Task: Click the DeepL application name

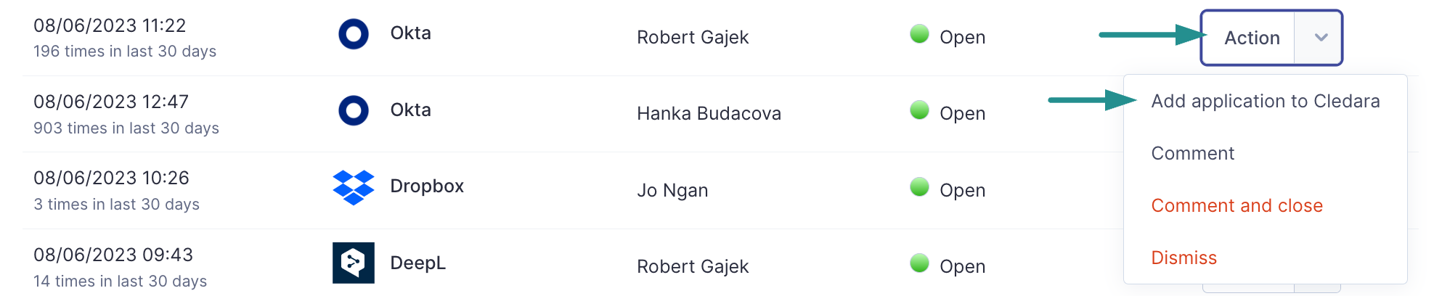Action: pos(418,263)
